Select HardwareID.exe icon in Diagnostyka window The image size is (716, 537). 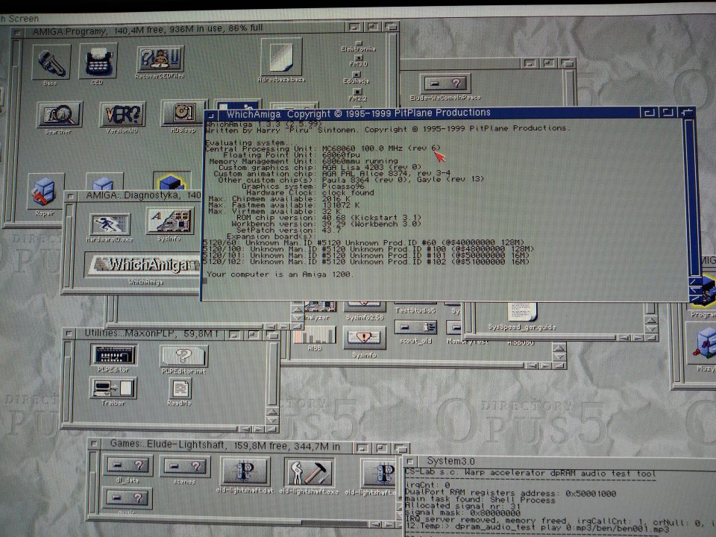point(110,224)
